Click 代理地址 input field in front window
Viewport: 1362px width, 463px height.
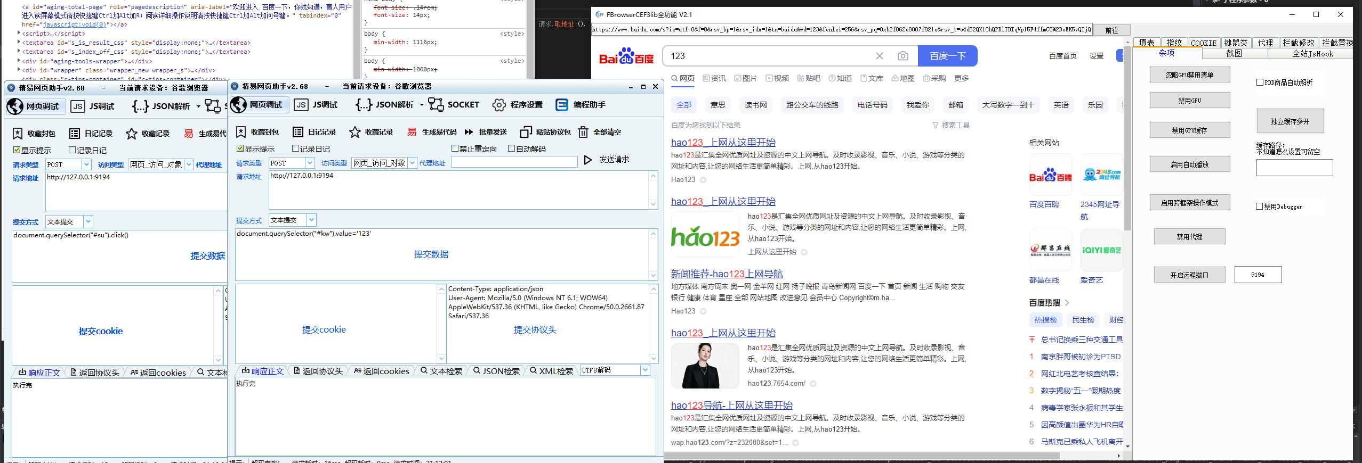coord(514,162)
